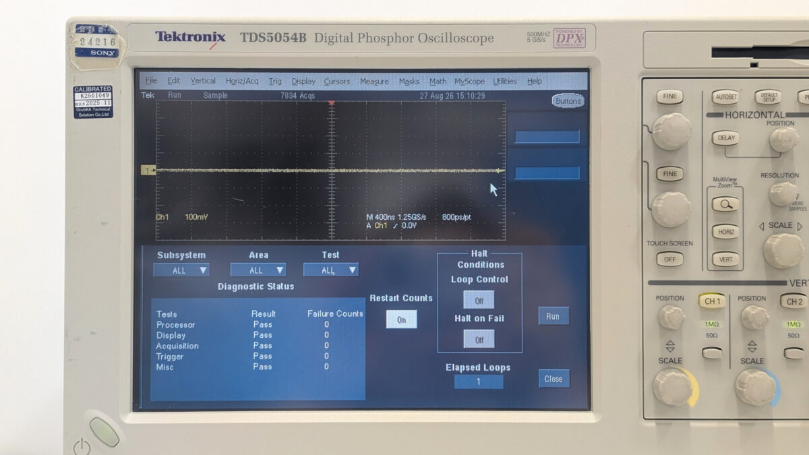
Task: Click the date and time readout
Action: point(452,96)
